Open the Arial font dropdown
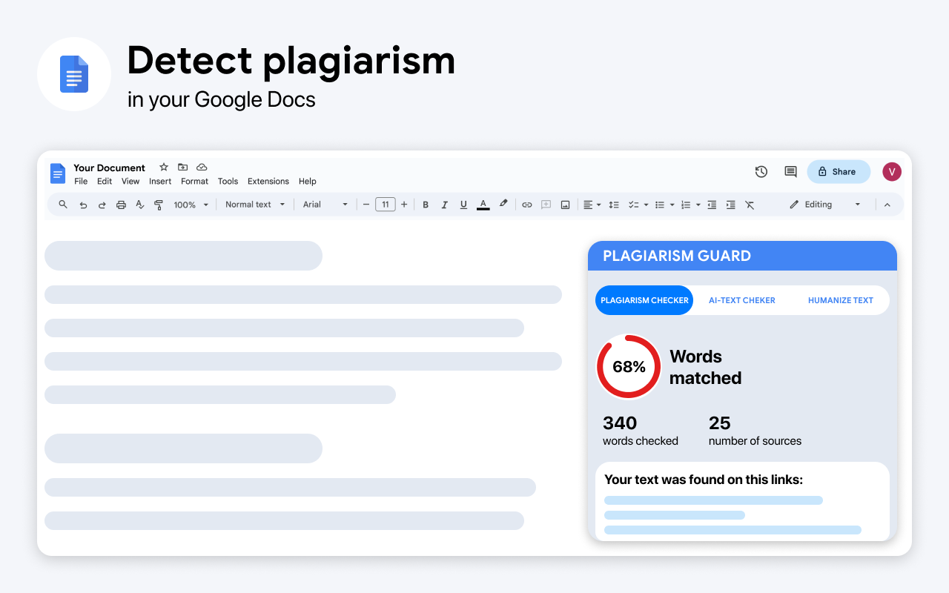949x593 pixels. point(325,205)
